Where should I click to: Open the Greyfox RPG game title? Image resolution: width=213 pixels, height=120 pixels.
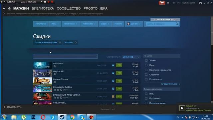(59, 71)
